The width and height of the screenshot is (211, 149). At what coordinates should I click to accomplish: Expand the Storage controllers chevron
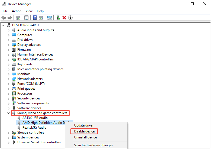[x=8, y=133]
